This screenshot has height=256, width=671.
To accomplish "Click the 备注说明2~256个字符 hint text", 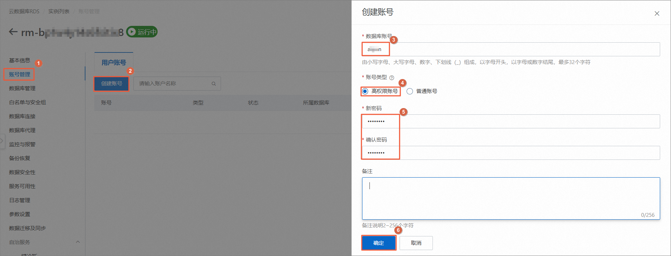I will click(x=388, y=226).
